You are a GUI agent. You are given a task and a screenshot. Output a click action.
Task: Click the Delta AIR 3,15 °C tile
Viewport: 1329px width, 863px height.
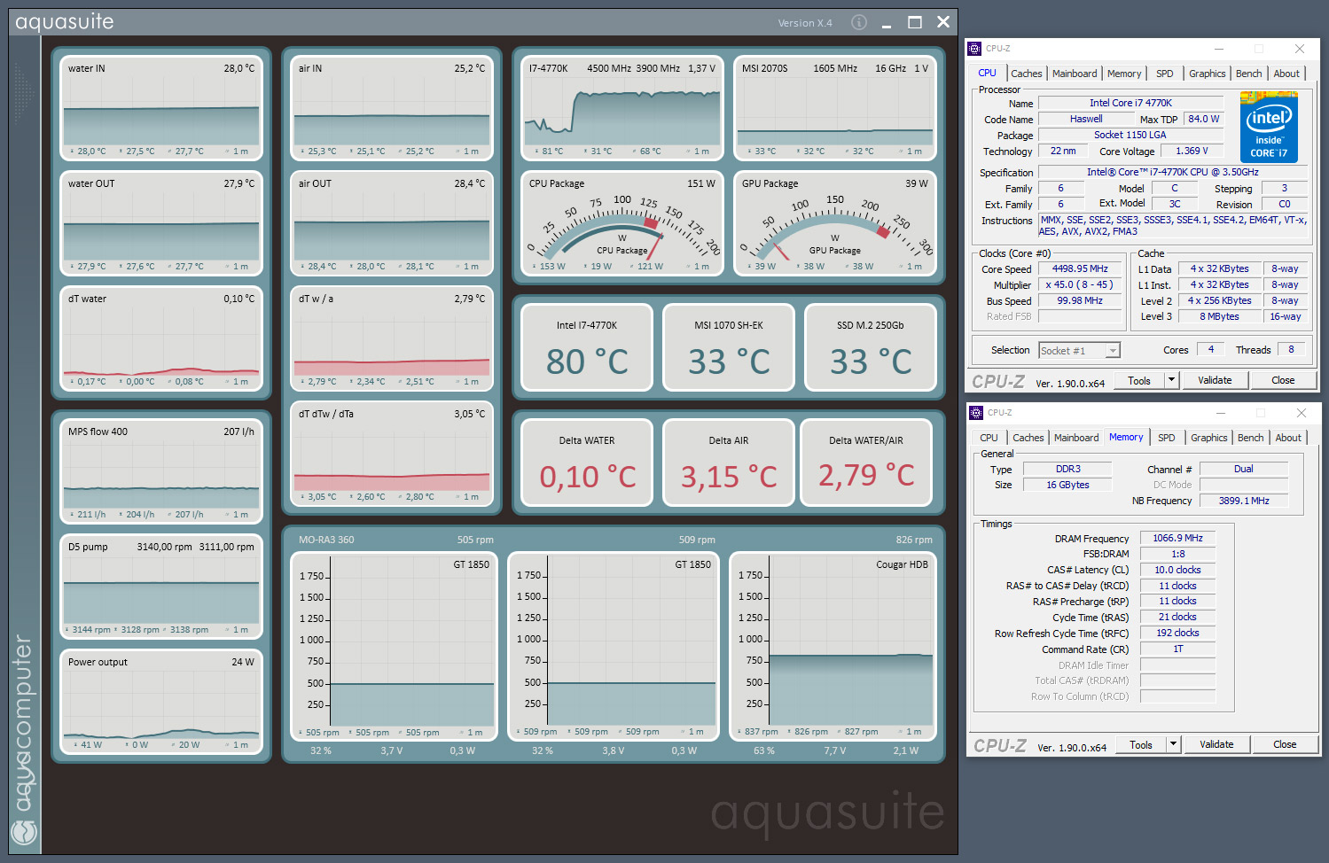tap(729, 463)
